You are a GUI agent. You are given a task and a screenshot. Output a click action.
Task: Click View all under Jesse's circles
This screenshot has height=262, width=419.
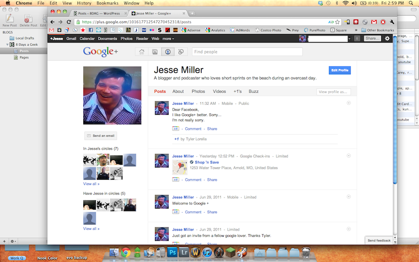[x=91, y=184]
